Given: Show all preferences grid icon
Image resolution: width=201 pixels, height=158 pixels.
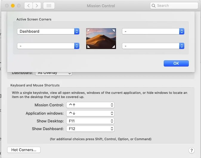Looking at the screenshot, I should (x=49, y=6).
